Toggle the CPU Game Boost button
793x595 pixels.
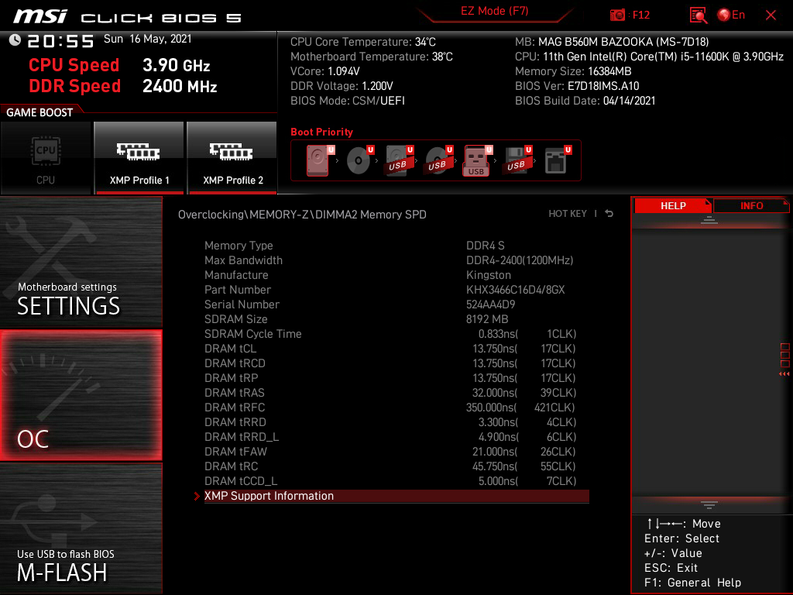click(46, 158)
